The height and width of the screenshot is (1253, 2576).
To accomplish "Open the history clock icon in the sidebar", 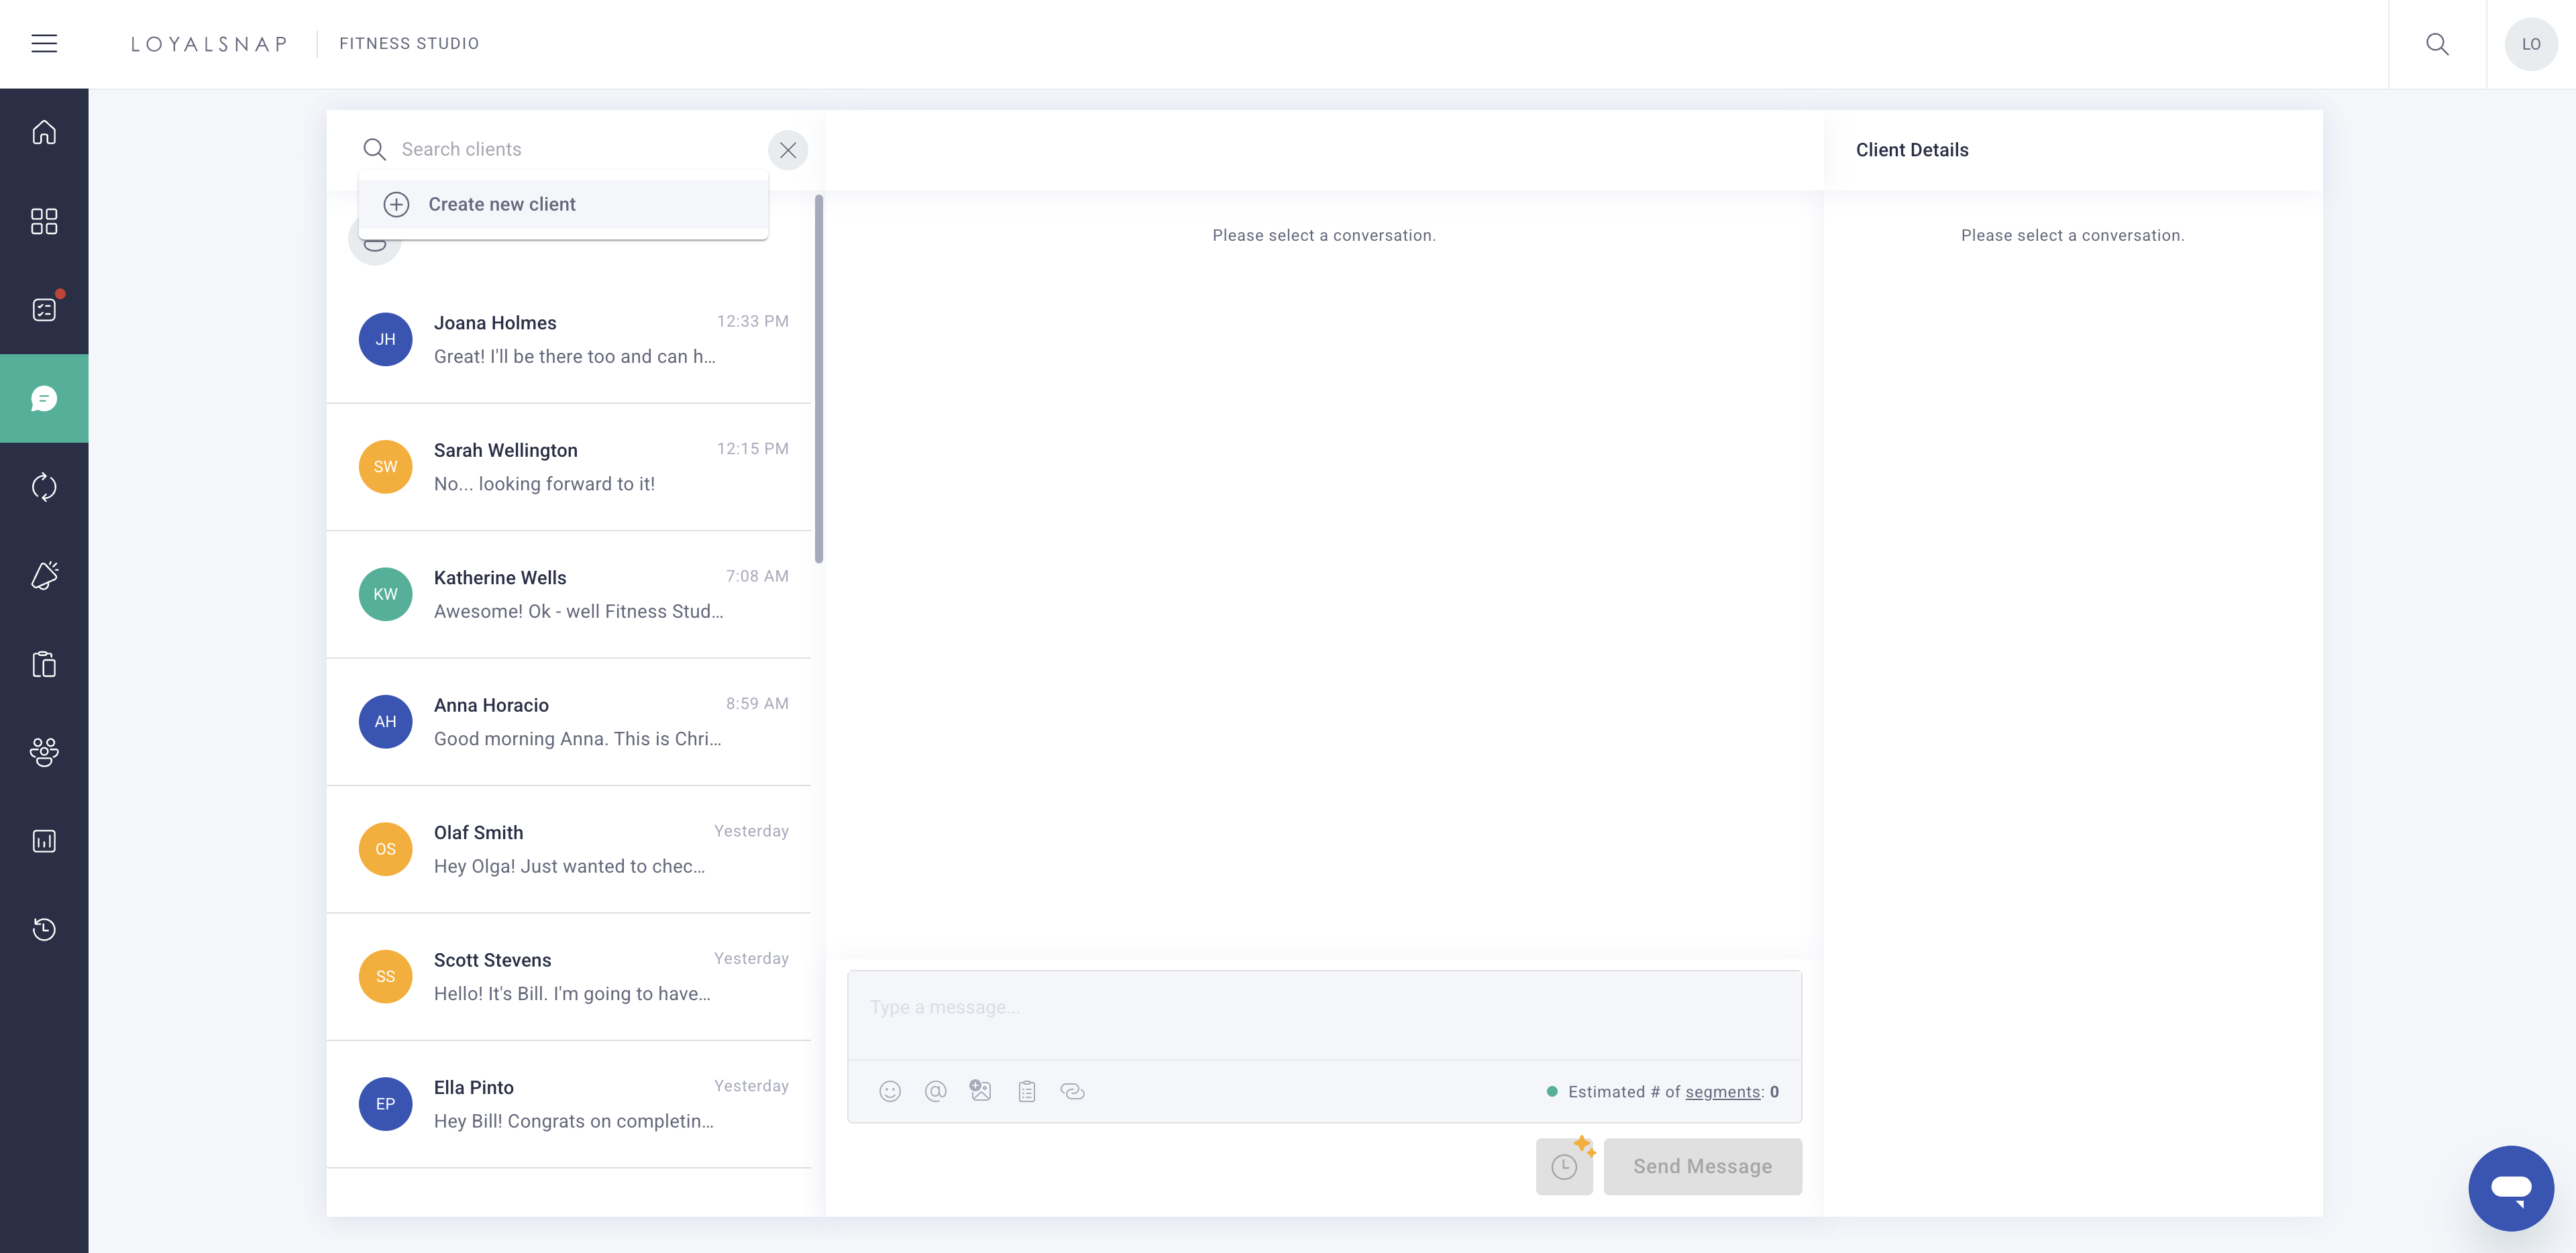I will (x=44, y=929).
